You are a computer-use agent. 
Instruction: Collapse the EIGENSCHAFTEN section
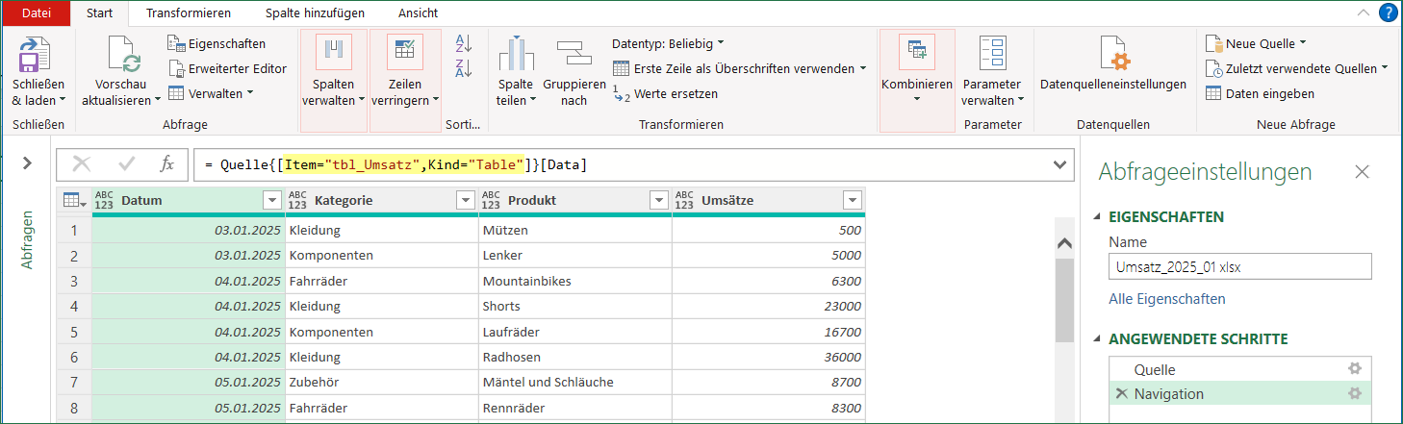(x=1099, y=216)
